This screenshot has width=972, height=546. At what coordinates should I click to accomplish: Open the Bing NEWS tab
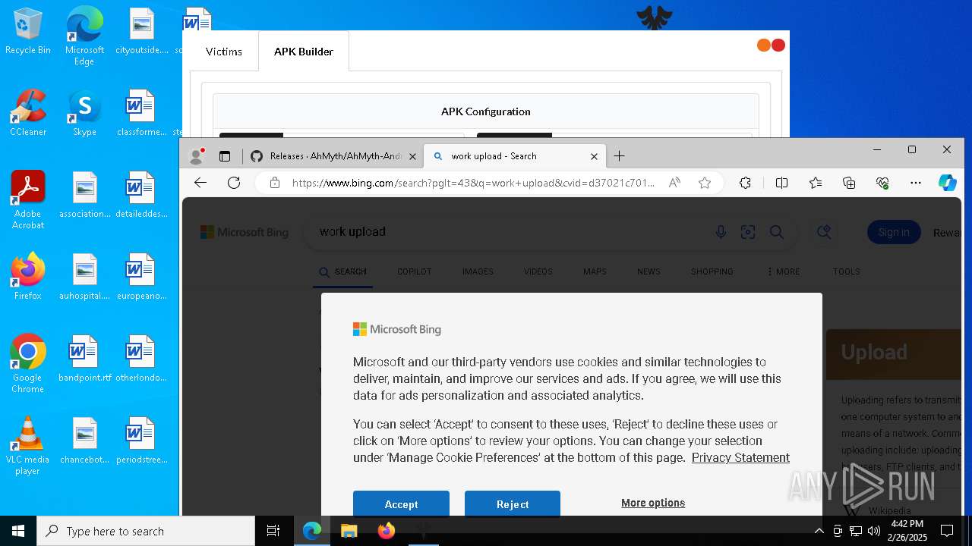coord(649,271)
